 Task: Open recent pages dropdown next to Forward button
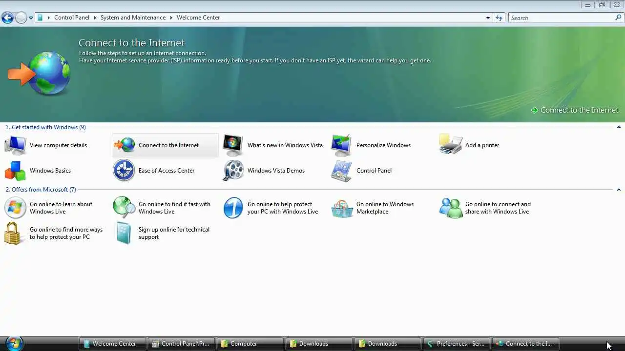pyautogui.click(x=31, y=18)
